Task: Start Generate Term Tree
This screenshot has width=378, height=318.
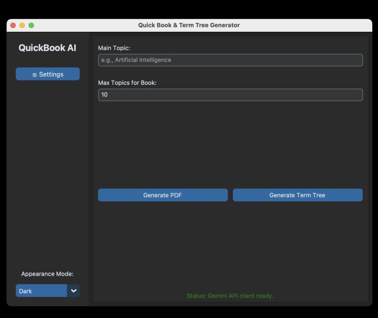Action: [x=297, y=195]
